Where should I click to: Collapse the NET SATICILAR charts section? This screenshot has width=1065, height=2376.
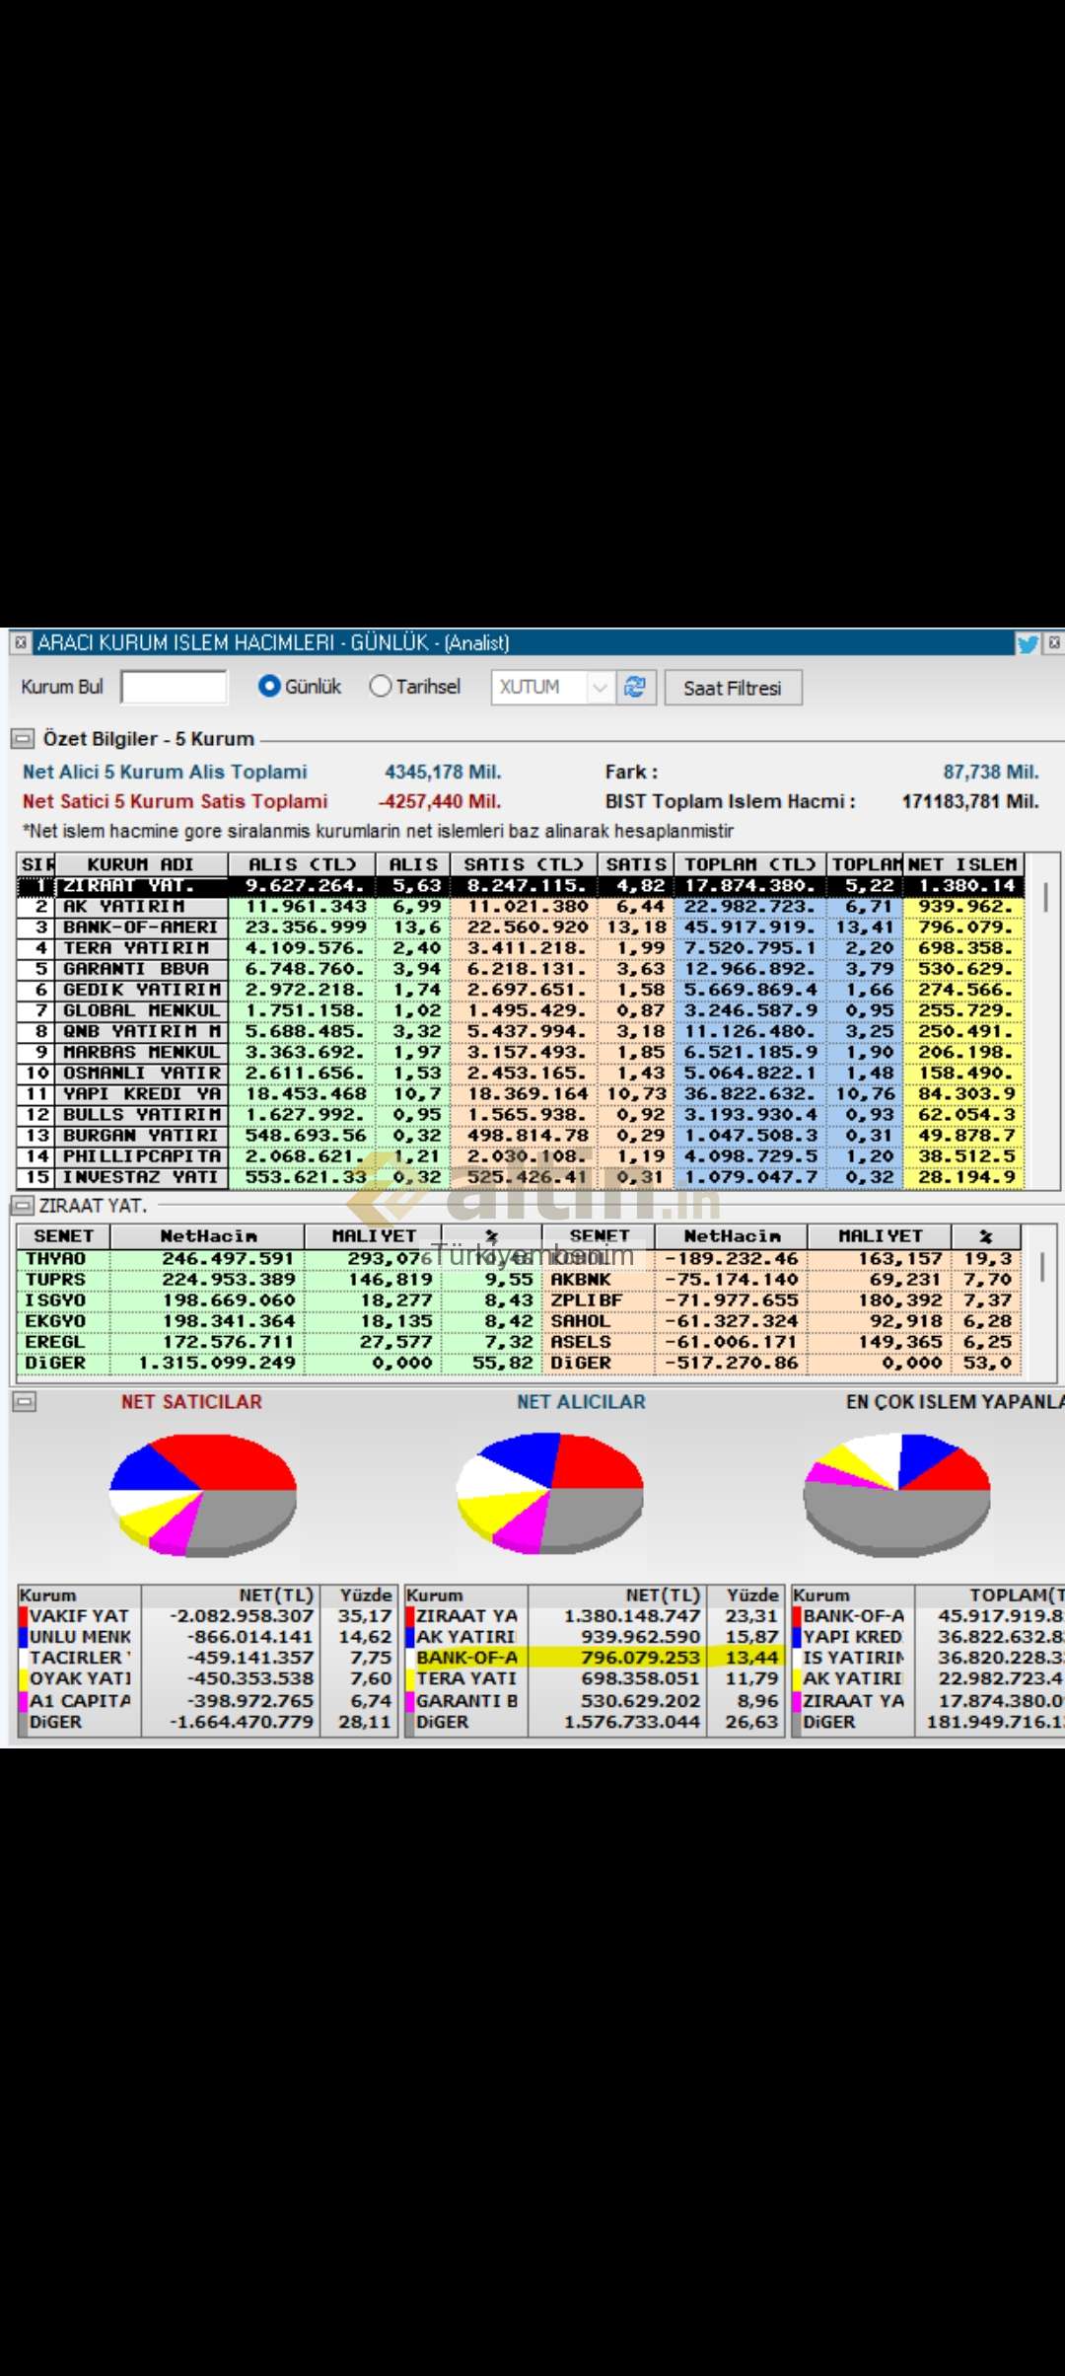24,1401
